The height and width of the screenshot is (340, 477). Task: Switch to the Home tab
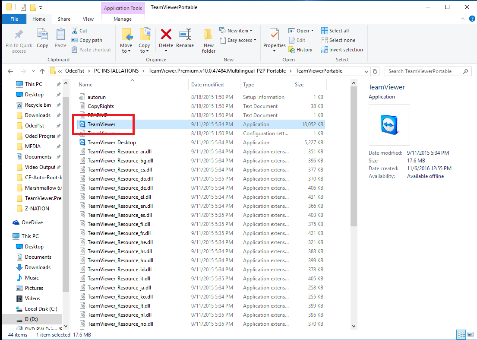tap(39, 19)
